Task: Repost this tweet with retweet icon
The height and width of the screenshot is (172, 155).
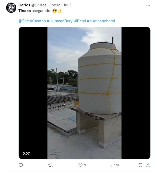Action: [51, 165]
